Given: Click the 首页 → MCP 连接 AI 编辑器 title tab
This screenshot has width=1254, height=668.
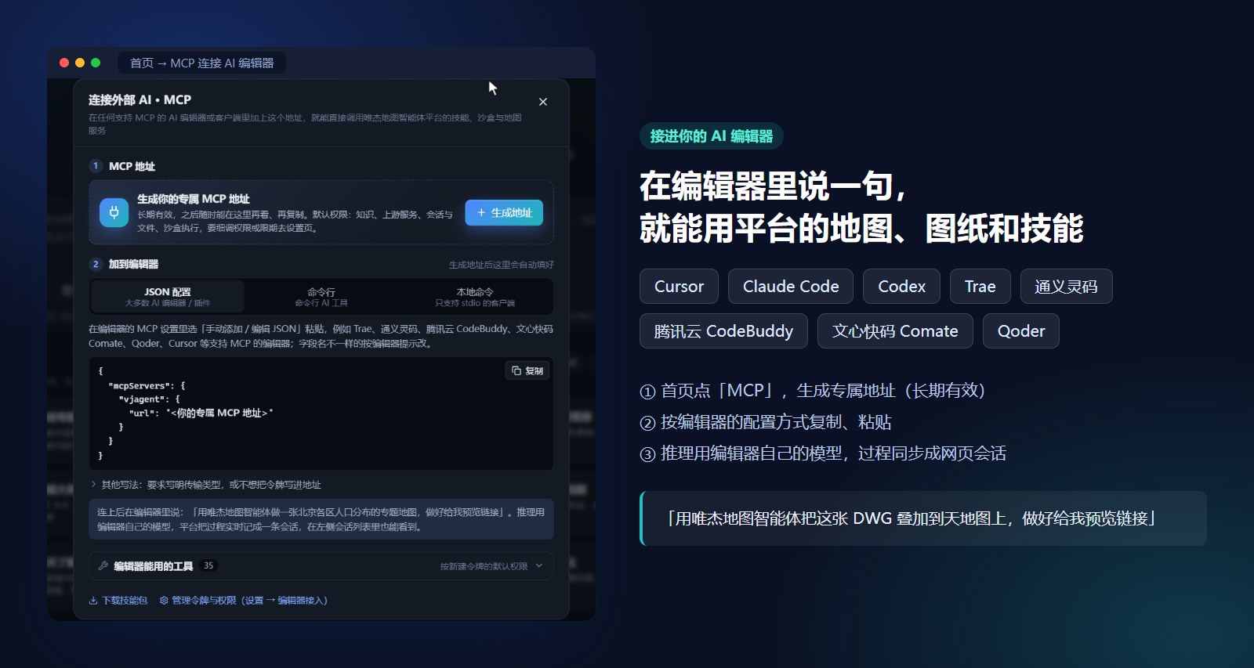Looking at the screenshot, I should coord(202,63).
